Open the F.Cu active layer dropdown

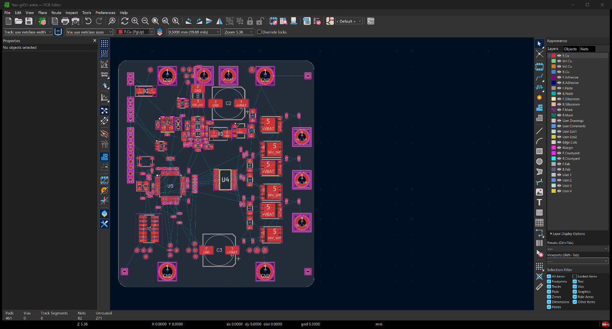tap(136, 32)
